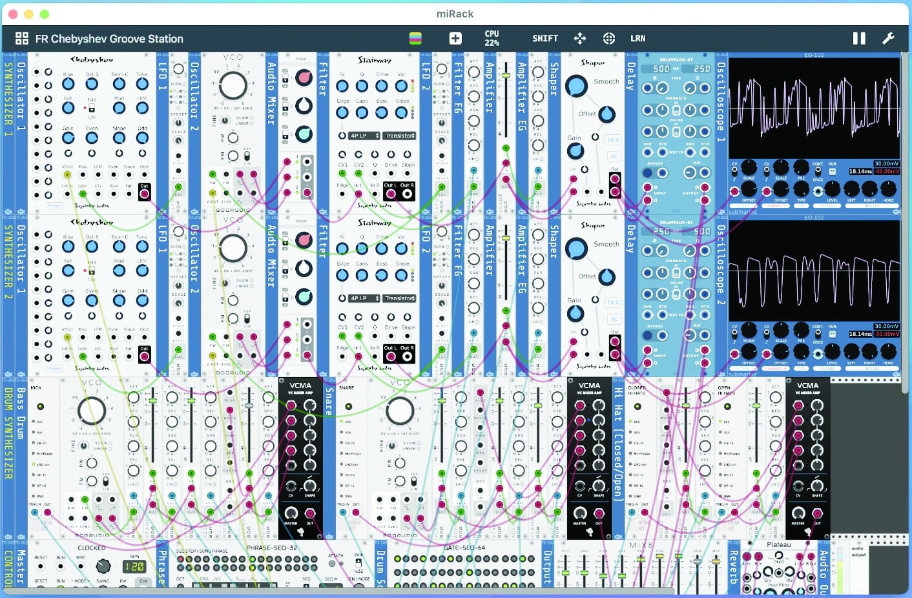Open the module browser grid icon
The width and height of the screenshot is (912, 598).
(22, 39)
